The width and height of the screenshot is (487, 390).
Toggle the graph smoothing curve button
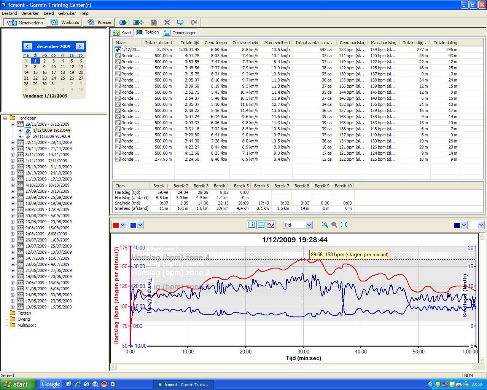pos(271,225)
